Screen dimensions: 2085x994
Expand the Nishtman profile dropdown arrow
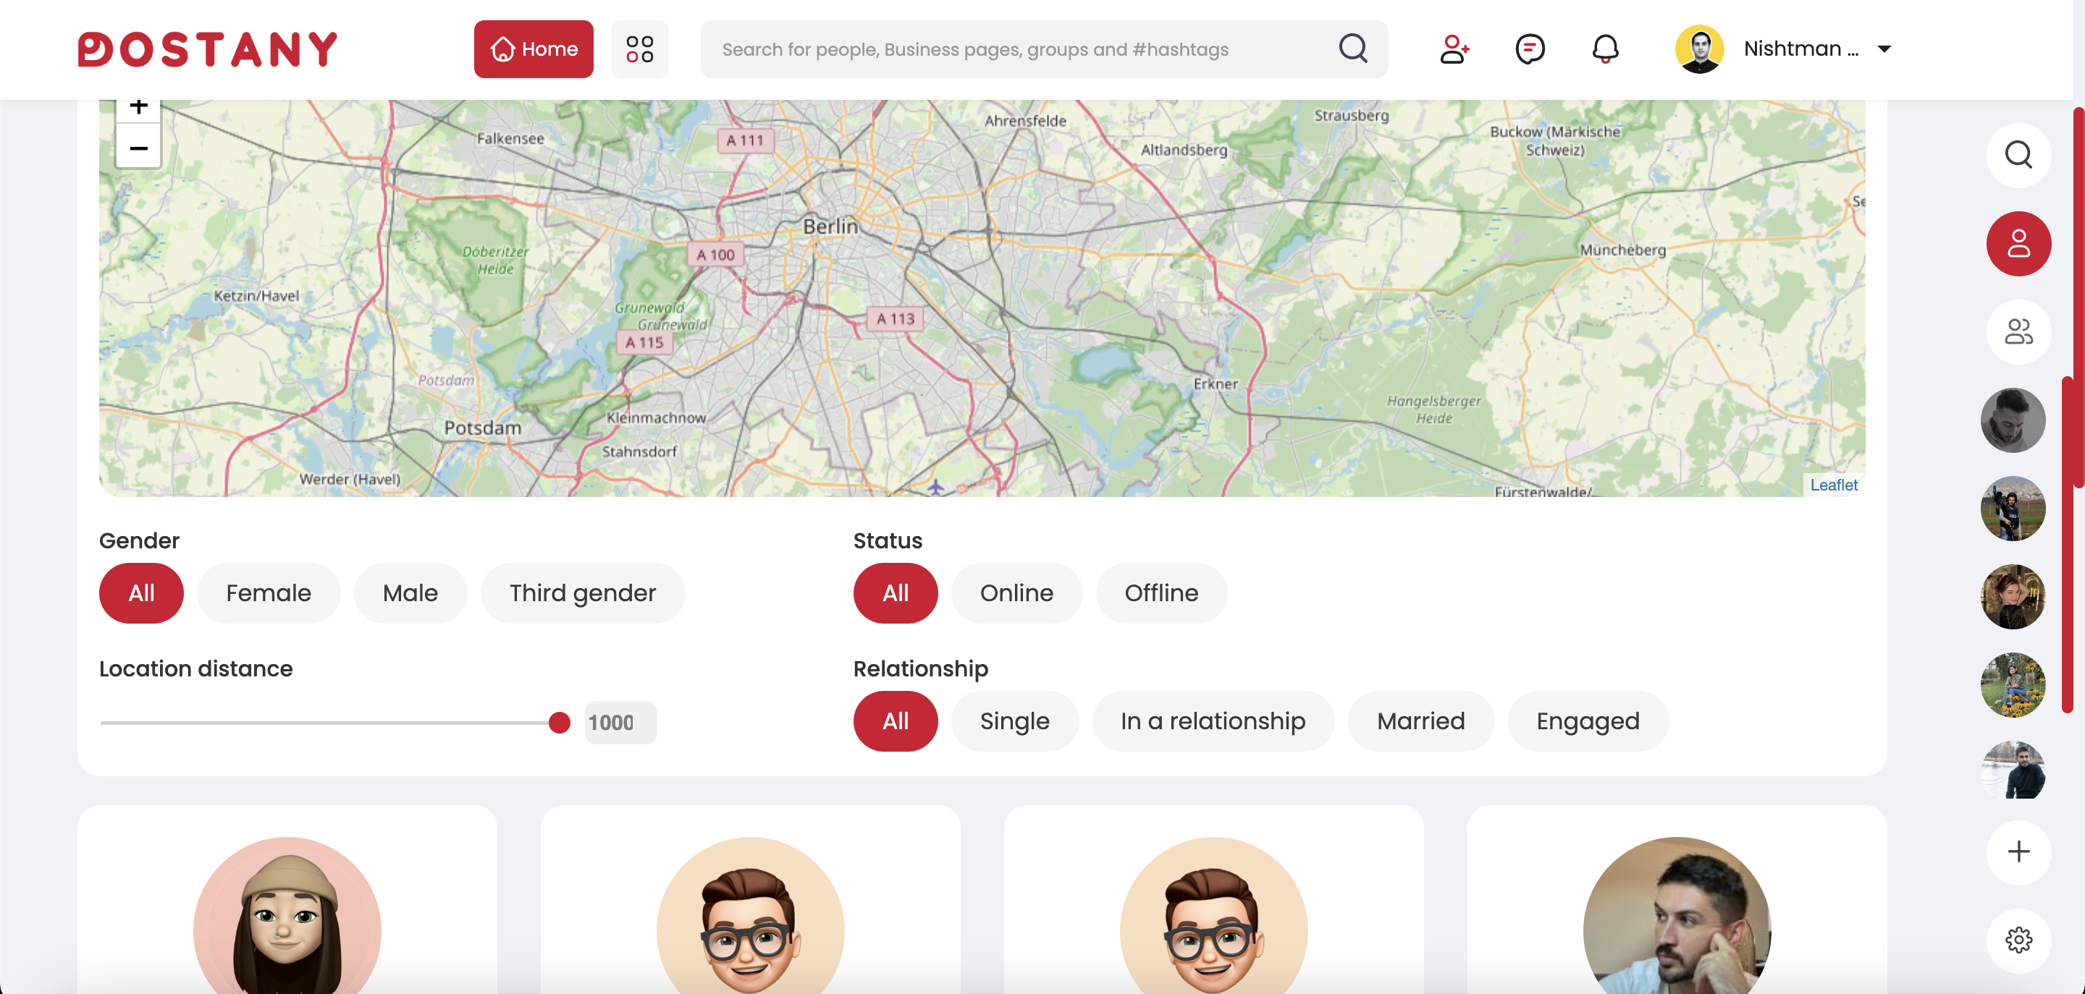click(x=1884, y=49)
